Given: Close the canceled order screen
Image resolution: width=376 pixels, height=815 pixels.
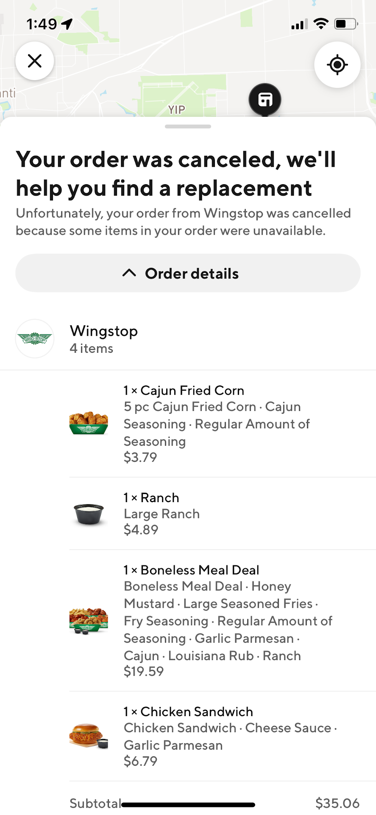Looking at the screenshot, I should click(x=35, y=61).
